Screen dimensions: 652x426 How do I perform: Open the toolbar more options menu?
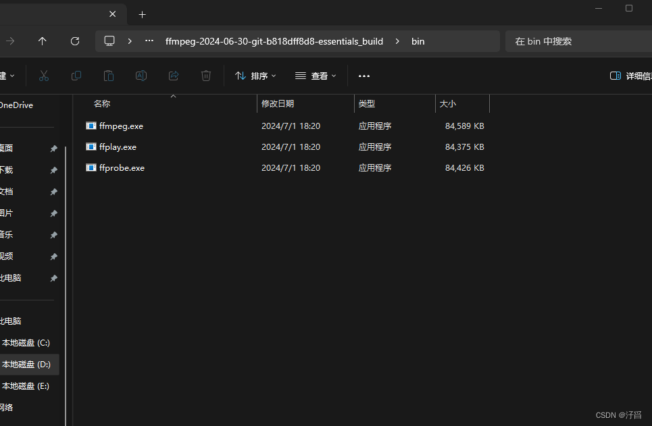pyautogui.click(x=364, y=76)
